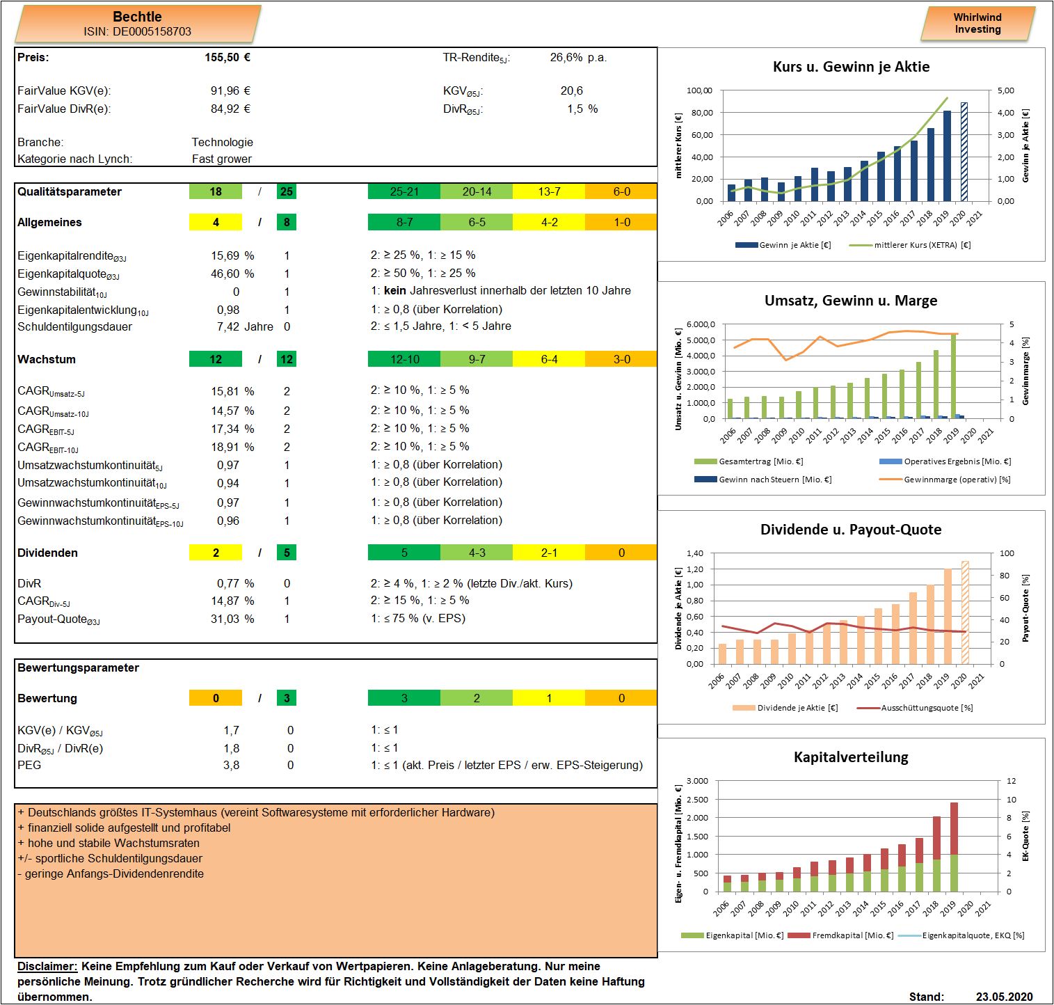Screen dimensions: 1054x1005
Task: Click the 4-2 range cell
Action: 549,222
